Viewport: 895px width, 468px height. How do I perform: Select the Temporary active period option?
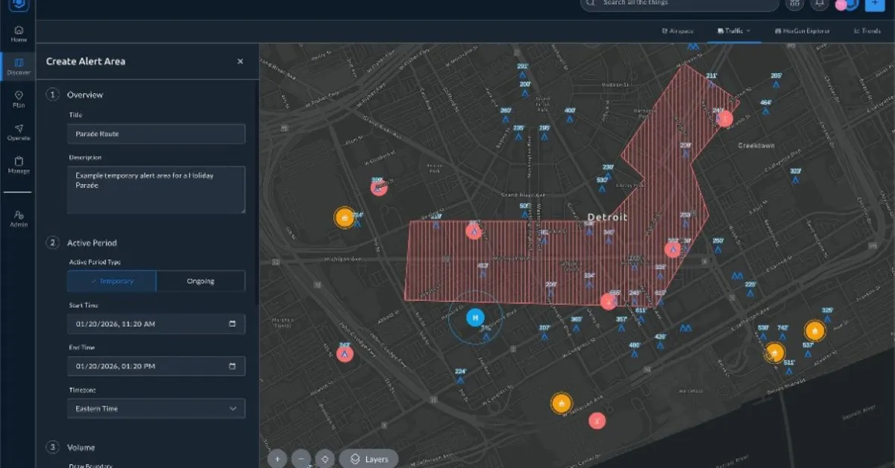point(110,281)
